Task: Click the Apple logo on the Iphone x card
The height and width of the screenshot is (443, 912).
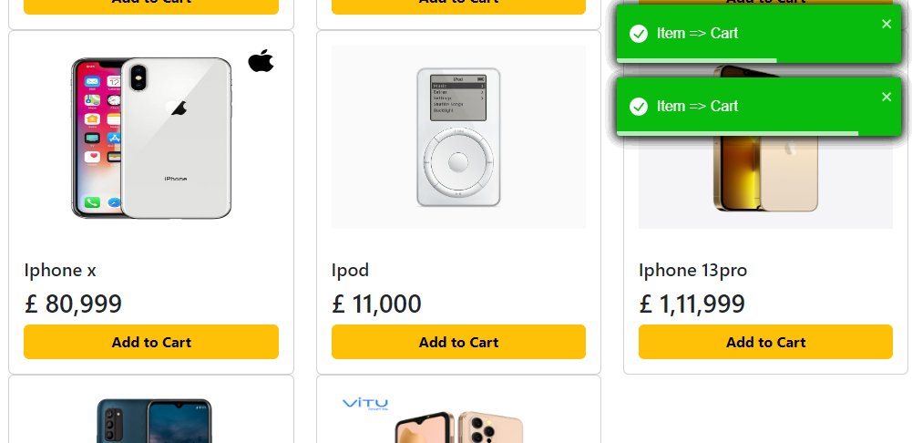Action: click(x=261, y=61)
